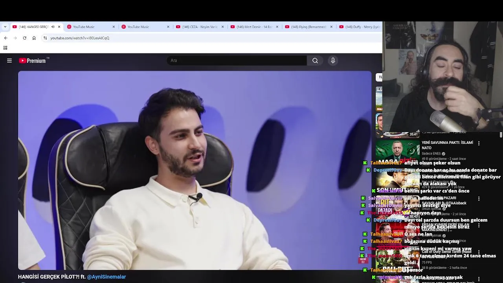503x283 pixels.
Task: Click the Ara search input field
Action: point(237,61)
